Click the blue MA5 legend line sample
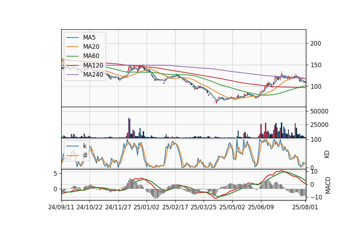 click(72, 37)
